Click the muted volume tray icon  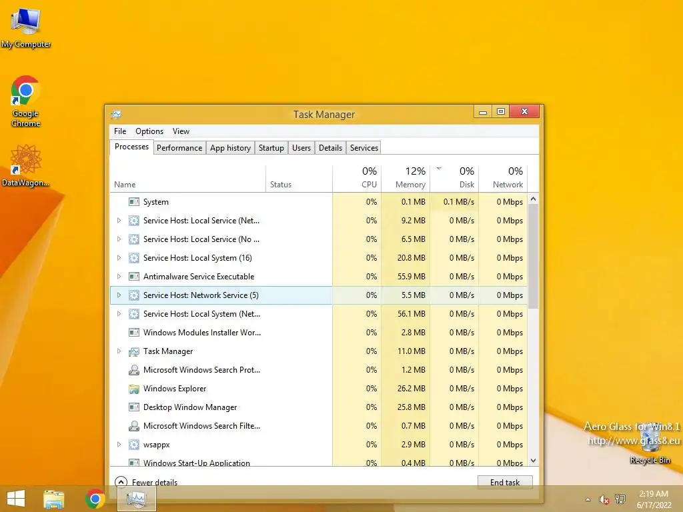pos(604,499)
